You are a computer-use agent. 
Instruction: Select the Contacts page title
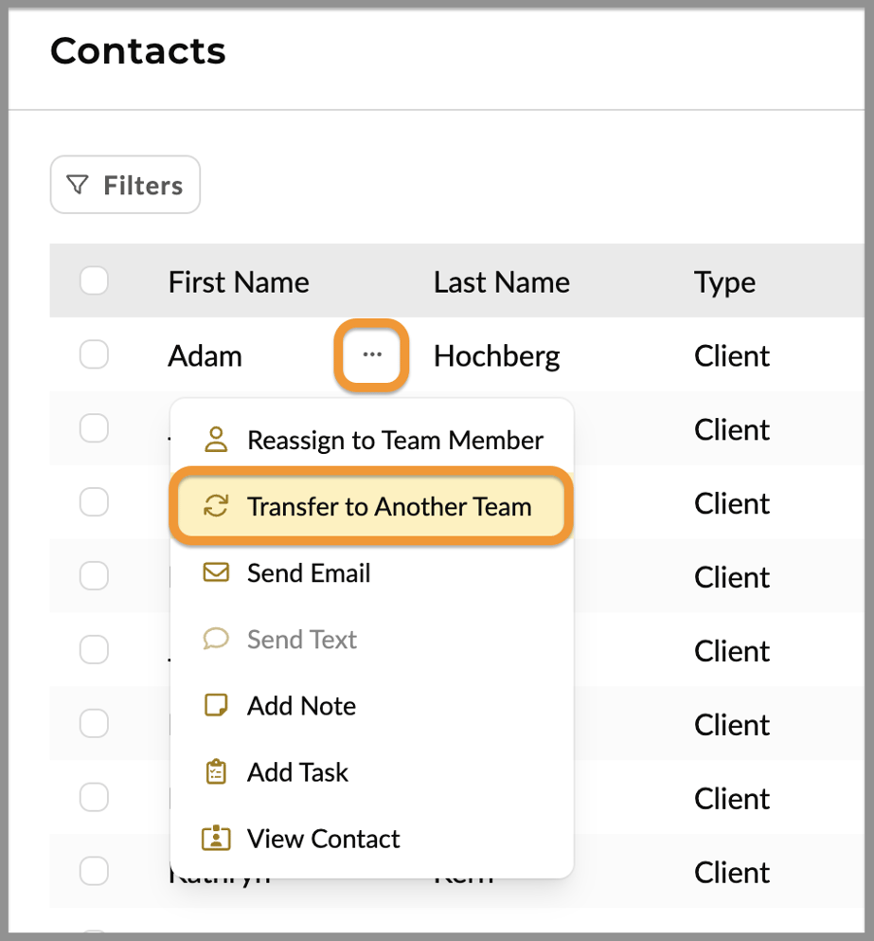click(x=137, y=52)
